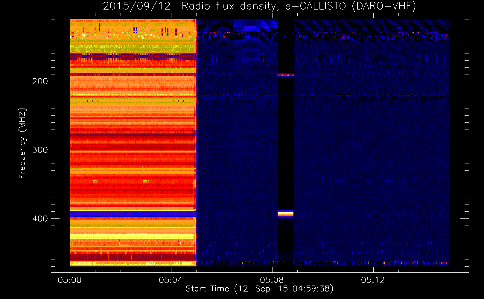484x299 pixels.
Task: Select the 400 frequency axis label
Action: tap(40, 219)
